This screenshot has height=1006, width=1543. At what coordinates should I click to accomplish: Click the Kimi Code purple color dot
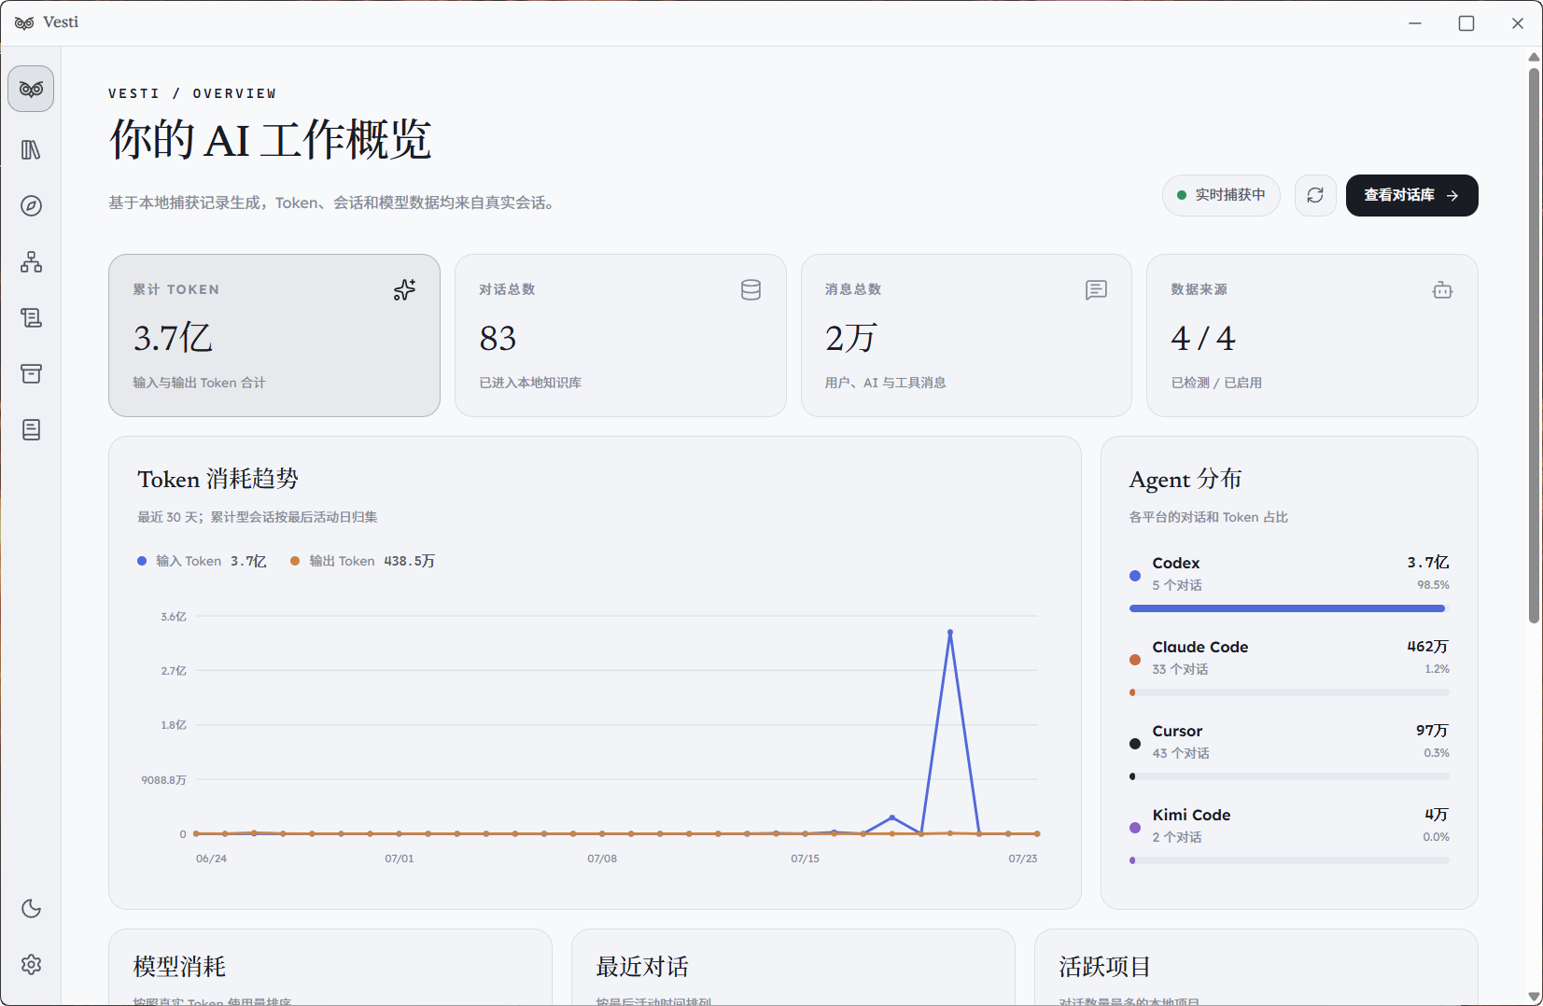point(1135,828)
